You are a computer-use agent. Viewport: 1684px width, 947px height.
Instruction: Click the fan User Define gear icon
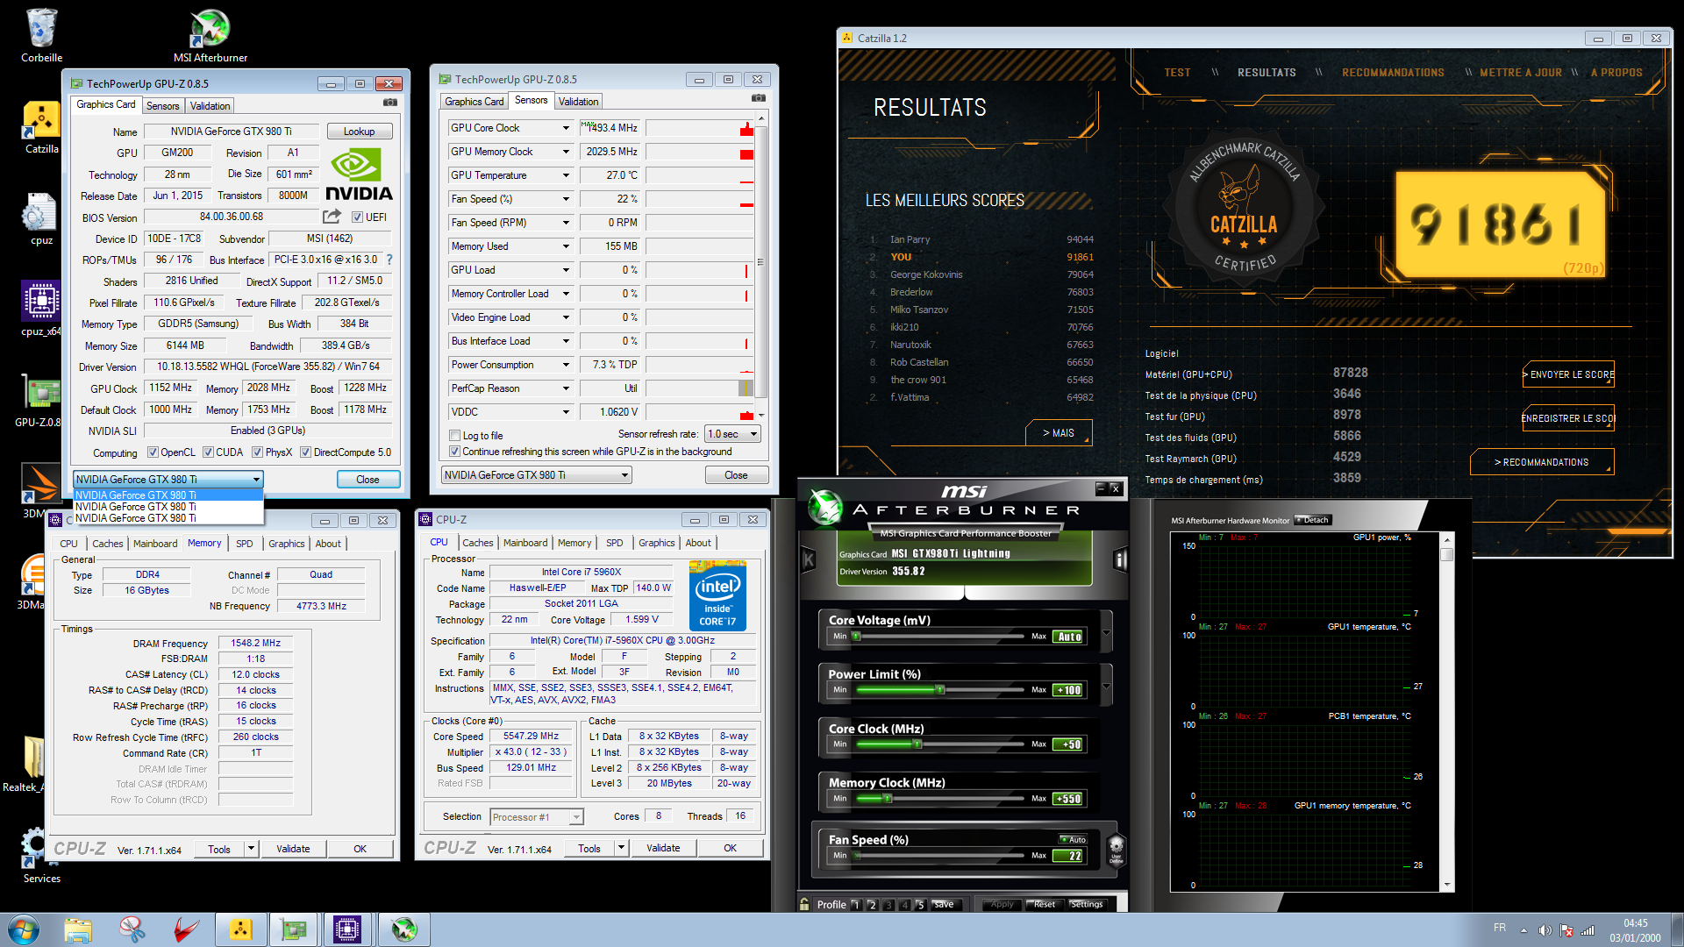[1116, 849]
